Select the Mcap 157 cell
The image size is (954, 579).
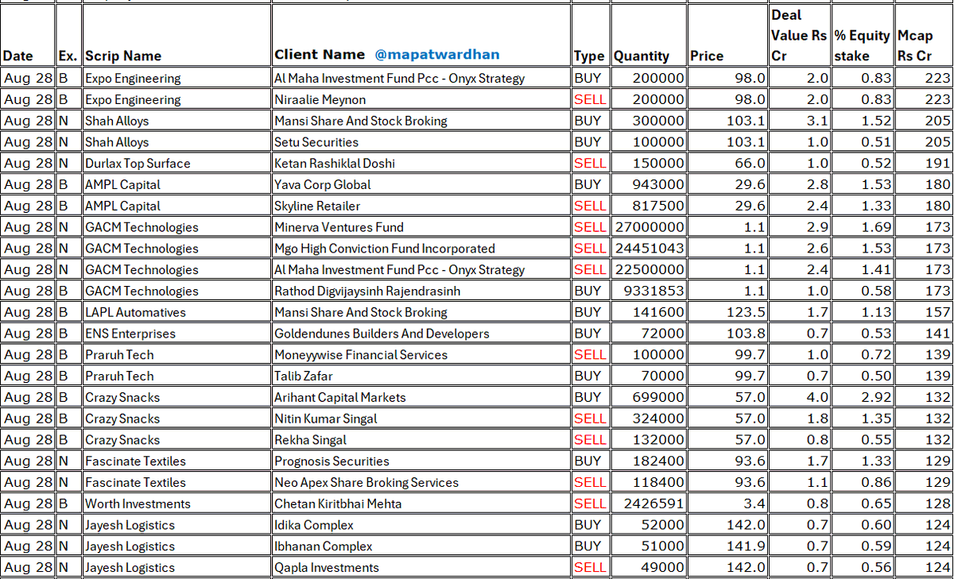(924, 312)
